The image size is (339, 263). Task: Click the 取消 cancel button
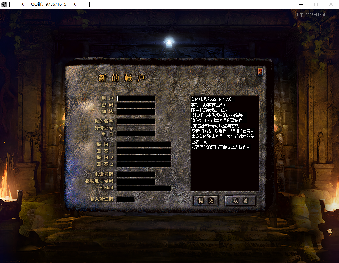click(x=240, y=200)
